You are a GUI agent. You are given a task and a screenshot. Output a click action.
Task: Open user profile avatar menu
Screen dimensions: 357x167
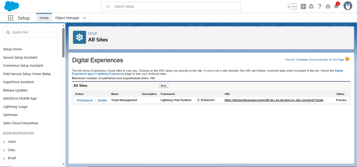[x=348, y=6]
